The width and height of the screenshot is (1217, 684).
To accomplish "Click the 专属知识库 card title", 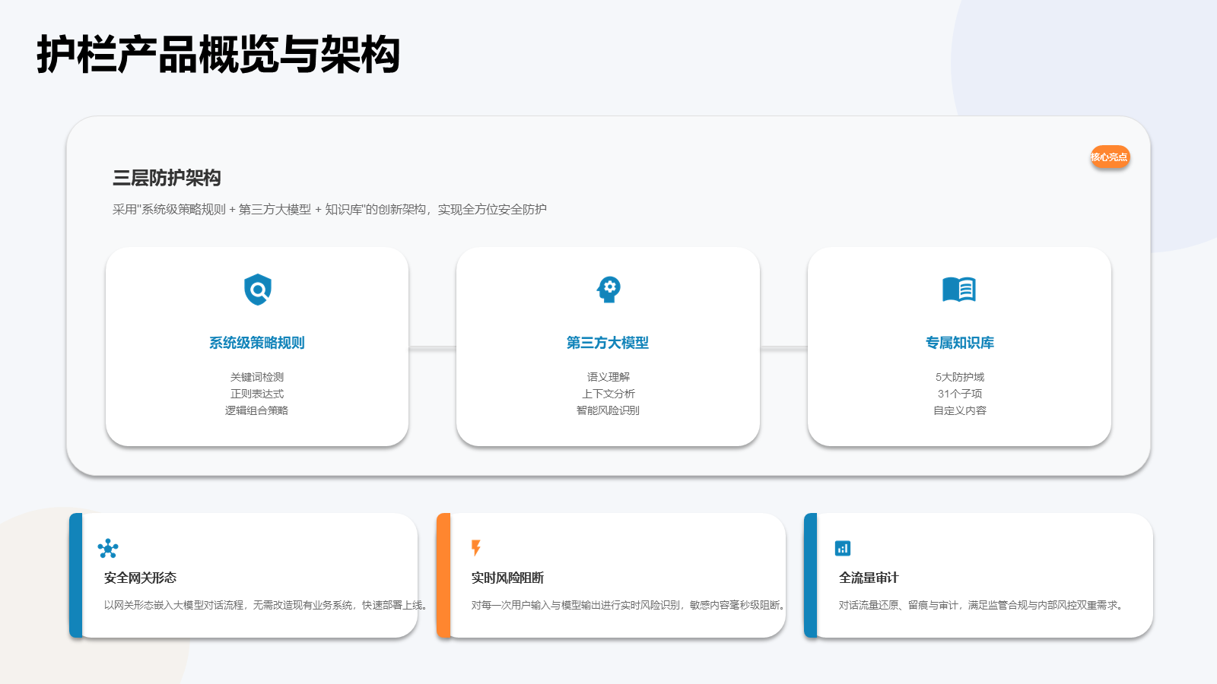I will pos(960,343).
